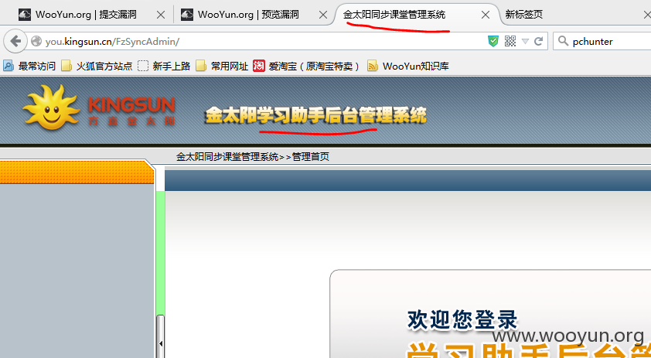Click the green shield security icon
The image size is (651, 358).
point(493,41)
